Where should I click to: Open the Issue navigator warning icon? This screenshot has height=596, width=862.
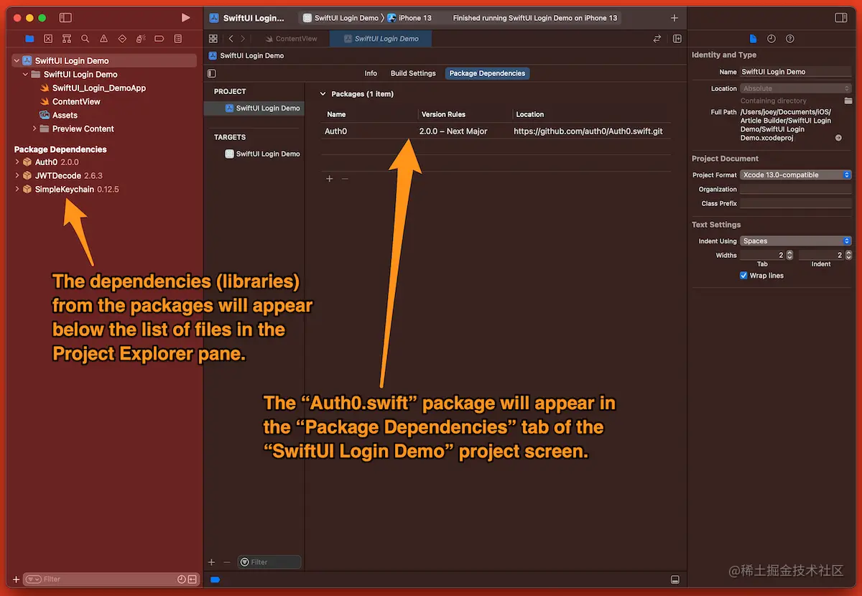tap(104, 39)
